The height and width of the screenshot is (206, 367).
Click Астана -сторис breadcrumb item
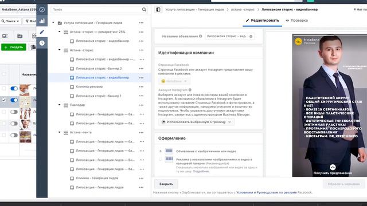(x=243, y=10)
